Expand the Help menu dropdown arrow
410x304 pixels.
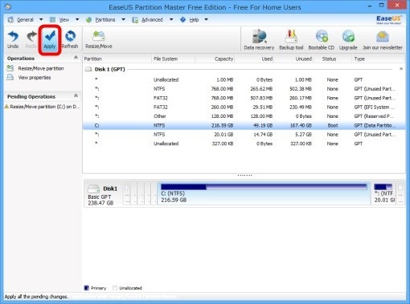tap(207, 19)
